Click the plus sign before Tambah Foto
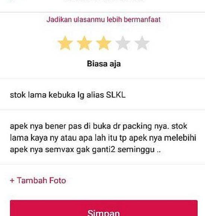Image resolution: width=205 pixels, height=216 pixels. tap(12, 181)
